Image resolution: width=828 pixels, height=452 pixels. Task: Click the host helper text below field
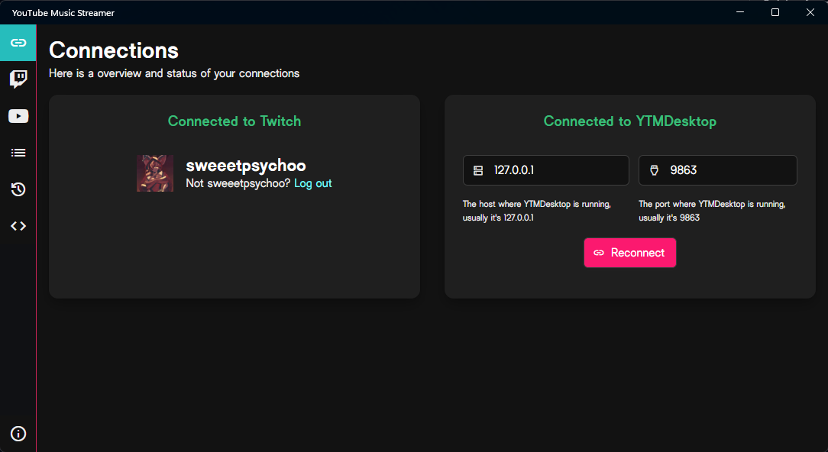536,211
